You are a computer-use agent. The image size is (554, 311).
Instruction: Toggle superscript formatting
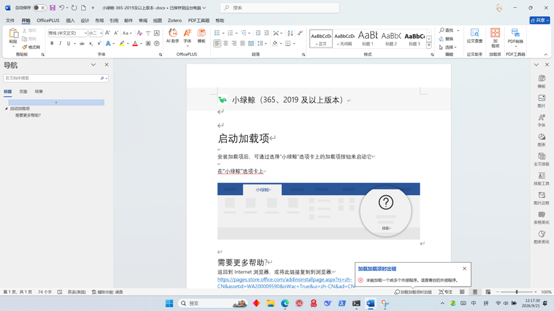[99, 44]
